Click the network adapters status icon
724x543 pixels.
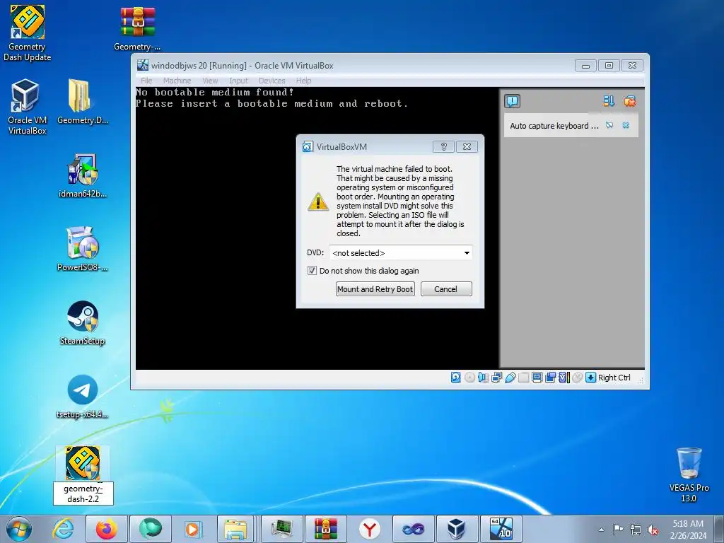click(496, 378)
